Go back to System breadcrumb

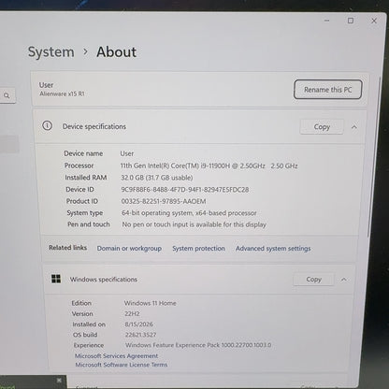pyautogui.click(x=51, y=52)
